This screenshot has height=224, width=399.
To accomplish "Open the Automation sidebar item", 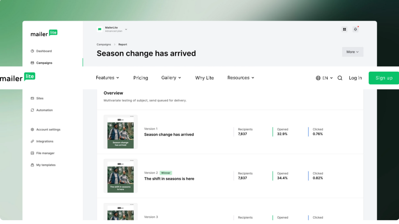I will (x=42, y=110).
